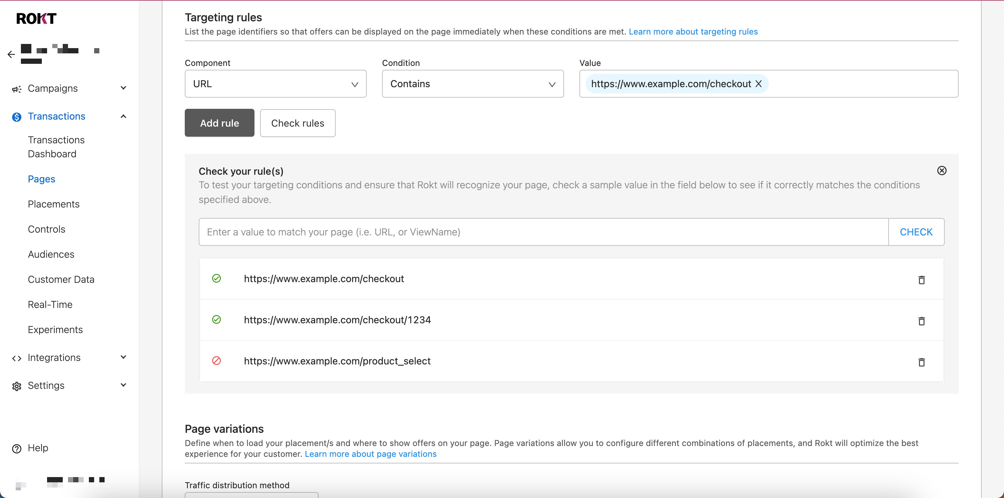Click the Settings gear icon
Image resolution: width=1004 pixels, height=498 pixels.
[x=16, y=386]
